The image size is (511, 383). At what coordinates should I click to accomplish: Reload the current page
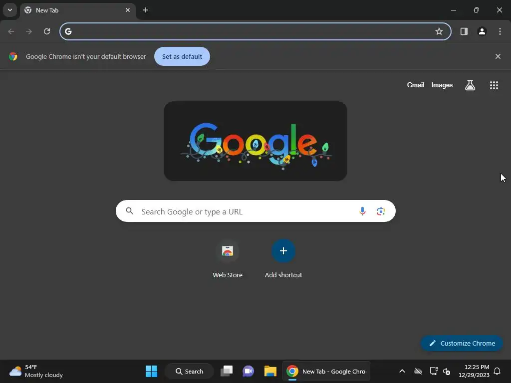tap(47, 31)
